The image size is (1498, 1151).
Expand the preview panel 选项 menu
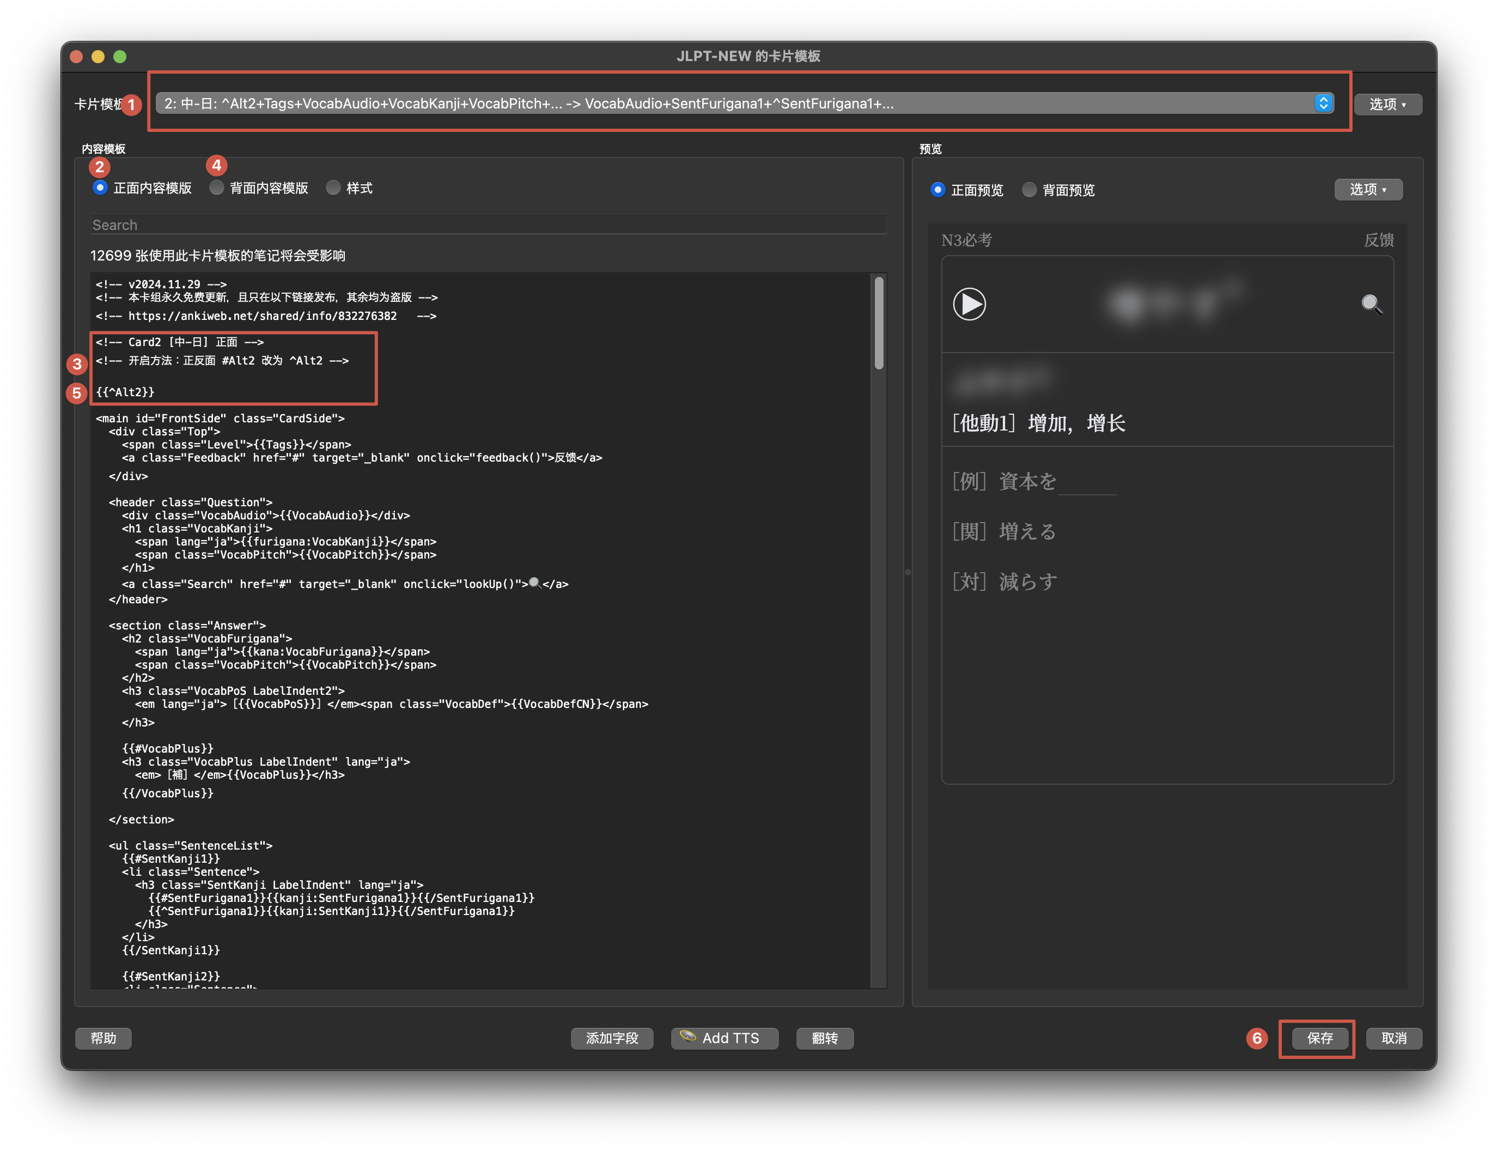click(x=1367, y=190)
